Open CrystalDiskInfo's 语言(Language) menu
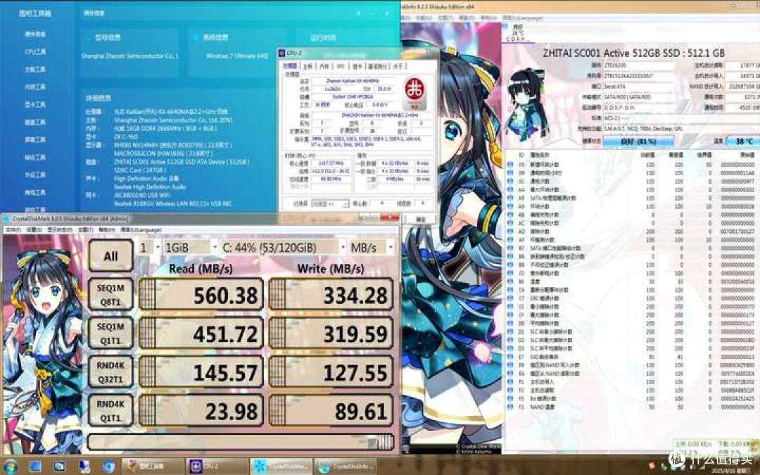The image size is (760, 475). [x=524, y=18]
